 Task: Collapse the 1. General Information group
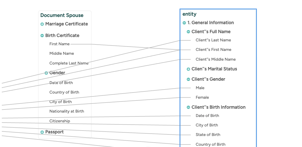[184, 23]
